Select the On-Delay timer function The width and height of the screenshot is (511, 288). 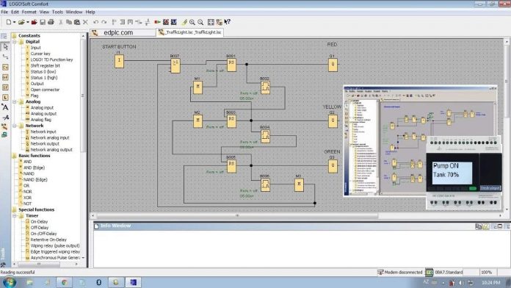point(39,222)
